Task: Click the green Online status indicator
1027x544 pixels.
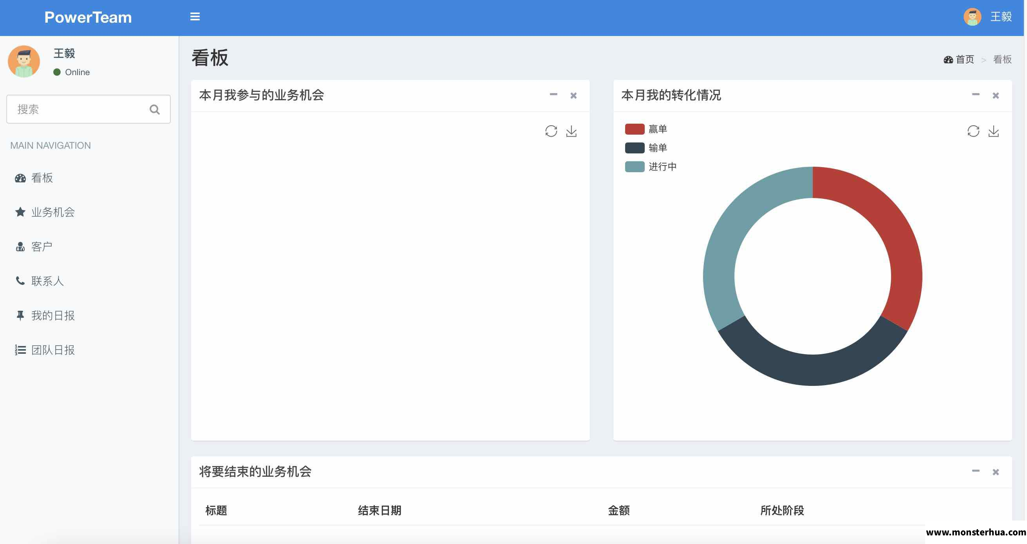Action: pyautogui.click(x=57, y=72)
